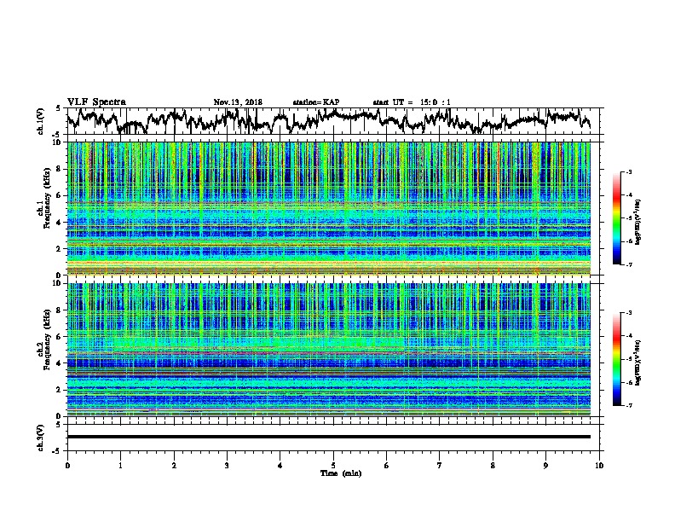
Task: Click the ch.2 colorbar log(PSD) unit label
Action: click(637, 362)
